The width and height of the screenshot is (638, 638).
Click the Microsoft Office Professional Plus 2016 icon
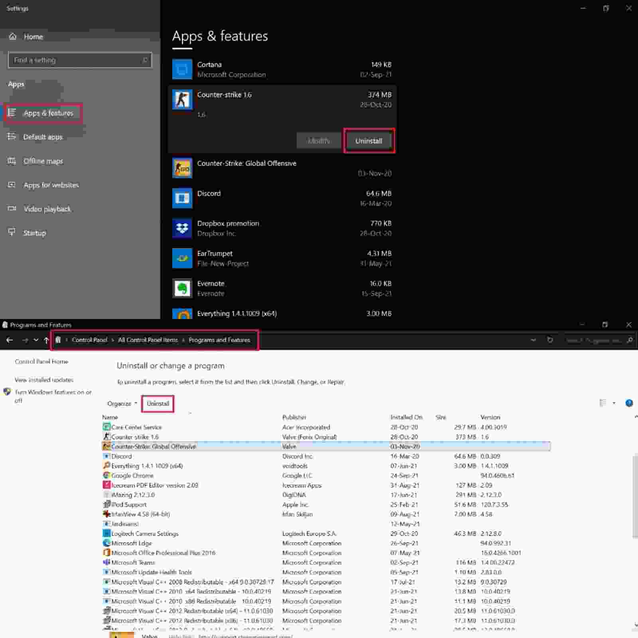point(106,553)
